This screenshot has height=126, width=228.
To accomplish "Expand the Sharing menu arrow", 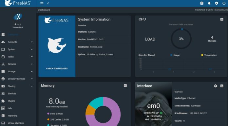I will [x=32, y=86].
